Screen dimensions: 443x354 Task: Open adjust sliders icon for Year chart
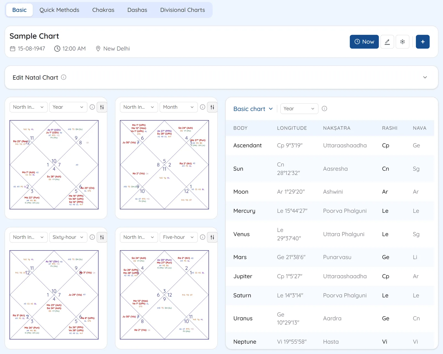102,107
